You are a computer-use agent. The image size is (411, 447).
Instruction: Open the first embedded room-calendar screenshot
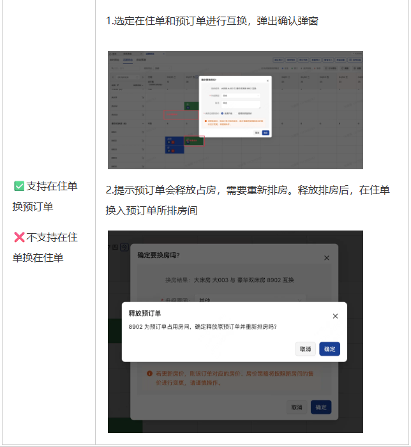point(235,110)
